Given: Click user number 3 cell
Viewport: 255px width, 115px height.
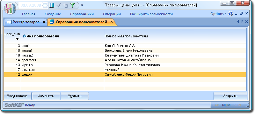Looking at the screenshot, I should 12,46.
